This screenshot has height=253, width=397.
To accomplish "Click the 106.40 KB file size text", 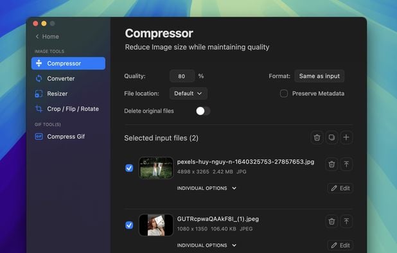I will point(224,229).
